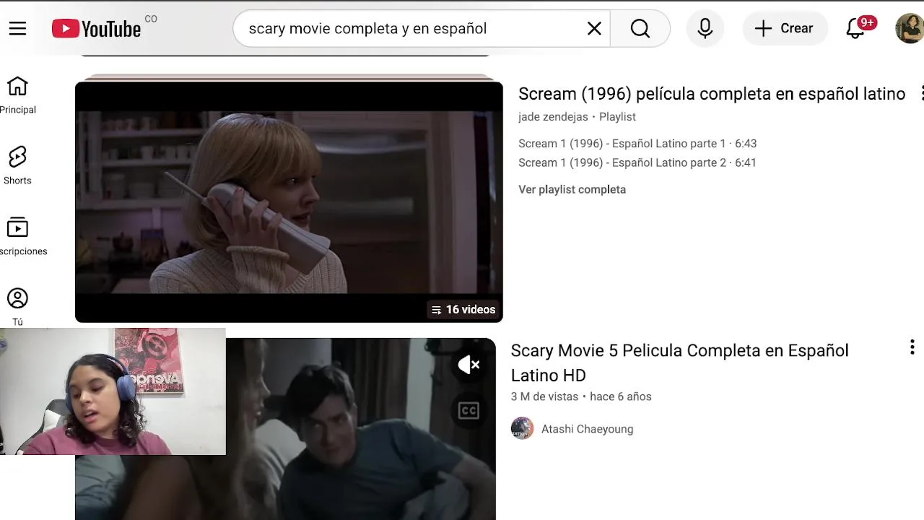The height and width of the screenshot is (520, 924).
Task: Click the 16 videos playlist badge
Action: coord(463,309)
